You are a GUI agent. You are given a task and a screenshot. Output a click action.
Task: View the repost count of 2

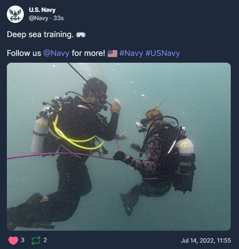coord(45,240)
